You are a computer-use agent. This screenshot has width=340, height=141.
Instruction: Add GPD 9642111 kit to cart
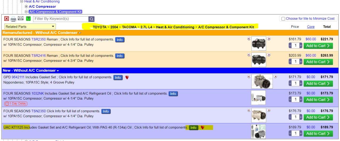tap(318, 83)
